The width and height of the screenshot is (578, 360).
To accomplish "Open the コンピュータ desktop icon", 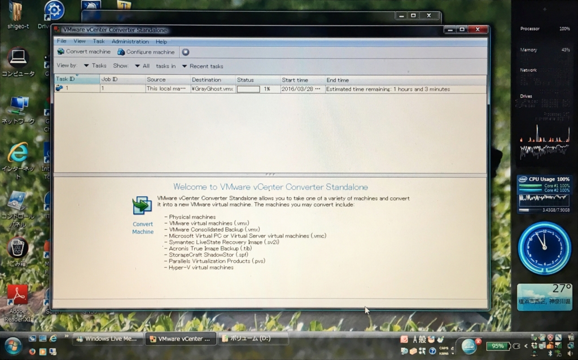I will click(18, 63).
